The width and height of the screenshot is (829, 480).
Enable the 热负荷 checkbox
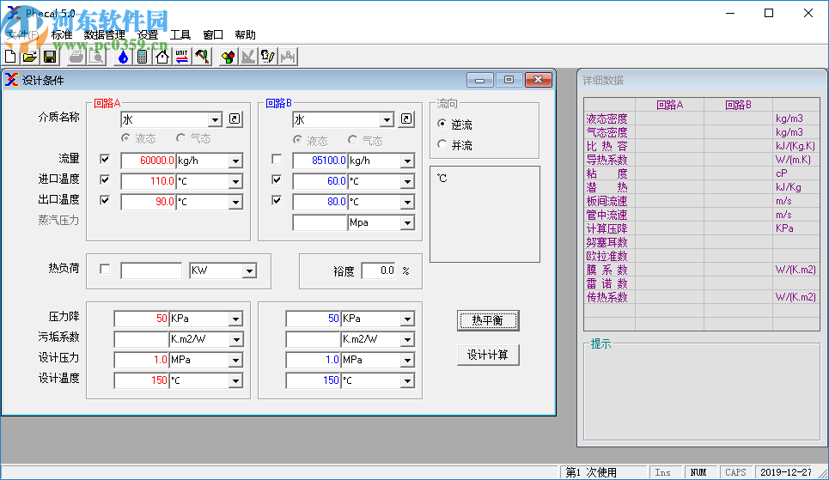click(105, 270)
